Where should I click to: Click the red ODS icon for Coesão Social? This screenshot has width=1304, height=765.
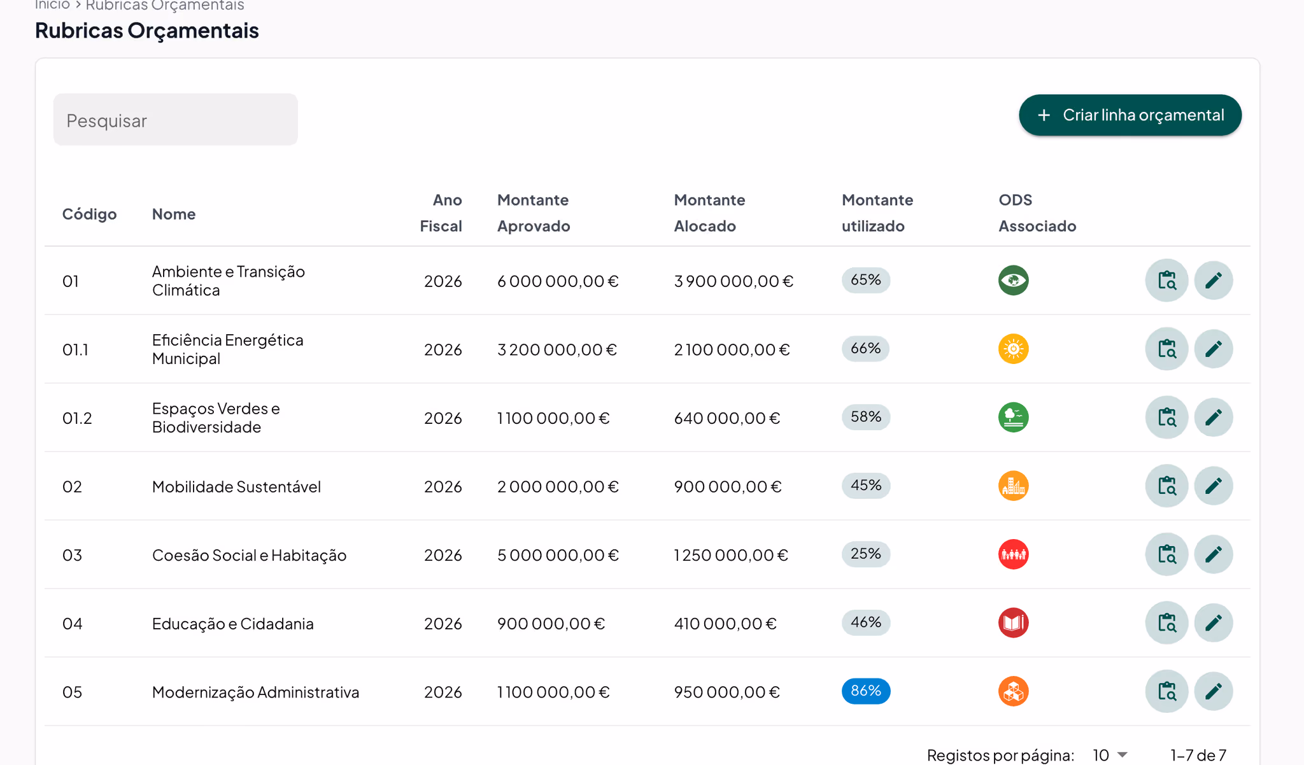(x=1014, y=554)
